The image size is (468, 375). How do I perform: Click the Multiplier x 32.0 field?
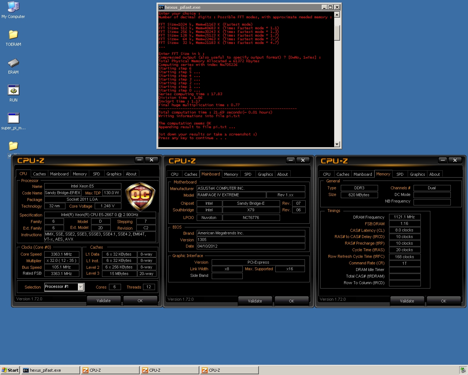click(61, 261)
